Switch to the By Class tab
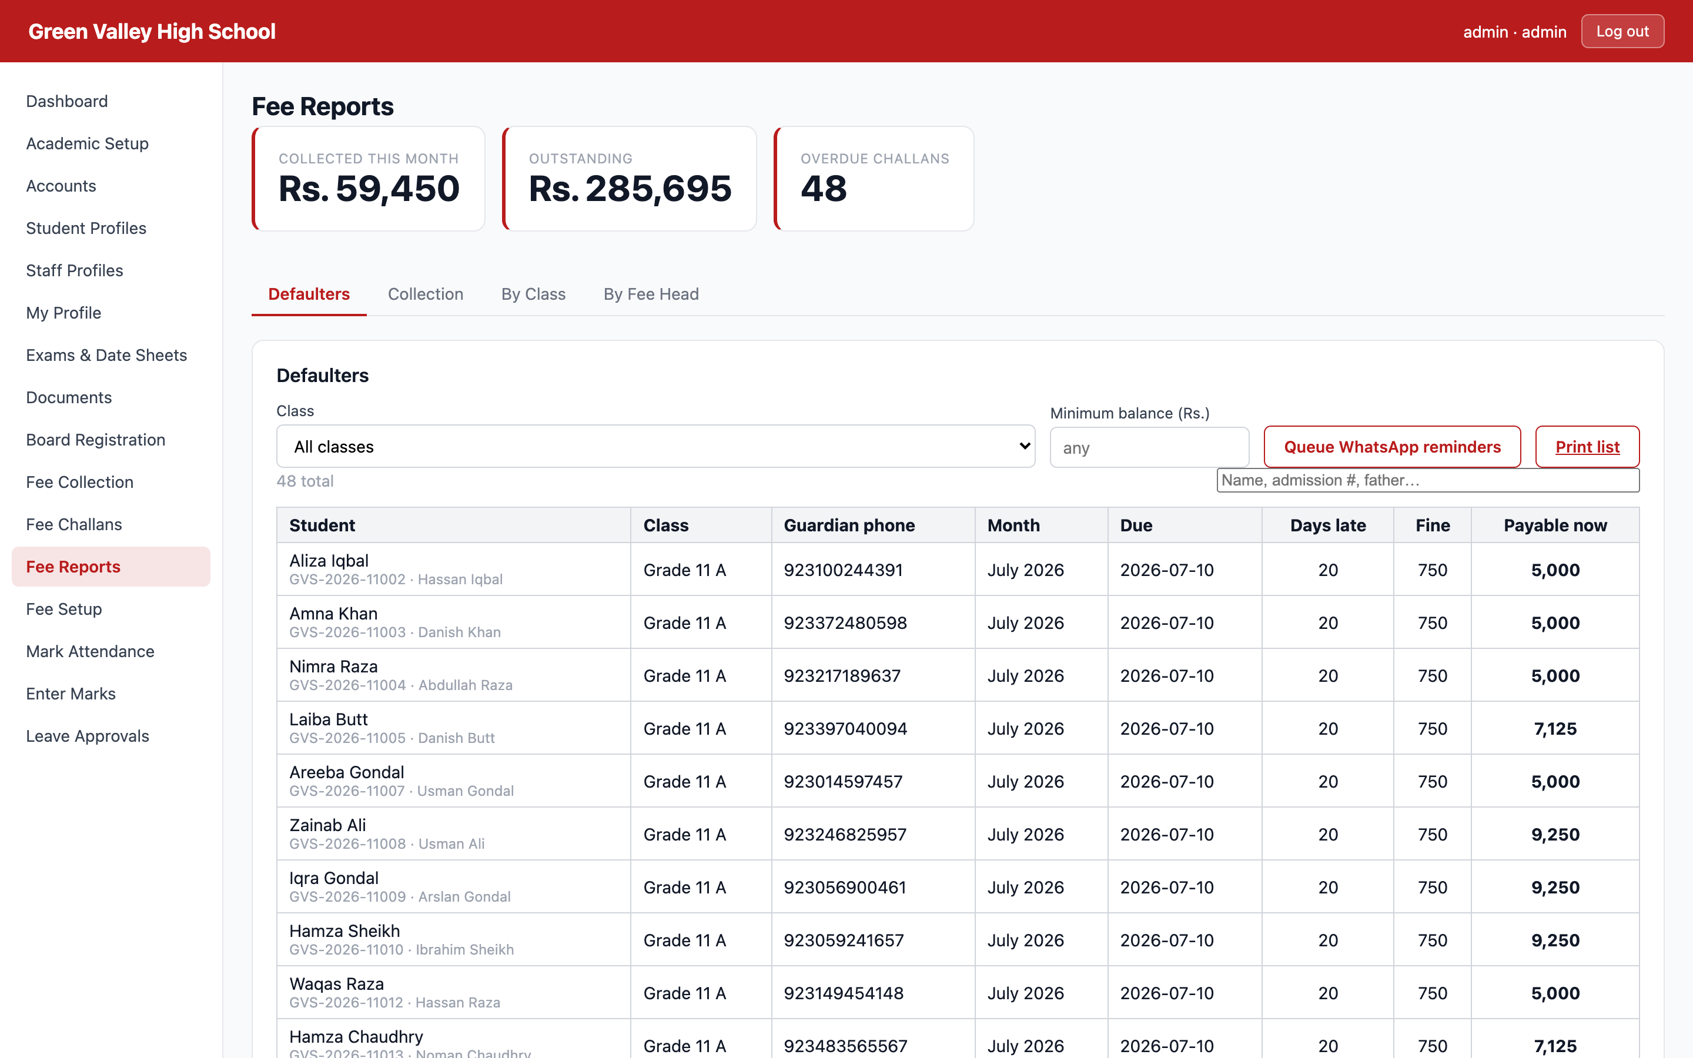 pos(533,294)
